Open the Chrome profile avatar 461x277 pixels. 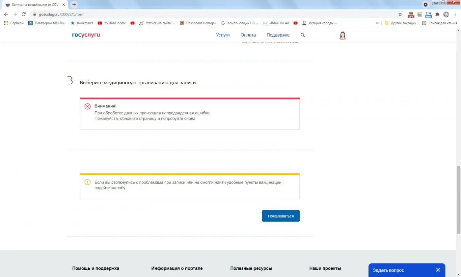[446, 14]
